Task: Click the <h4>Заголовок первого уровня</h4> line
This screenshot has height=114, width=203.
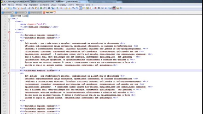Action: click(40, 109)
